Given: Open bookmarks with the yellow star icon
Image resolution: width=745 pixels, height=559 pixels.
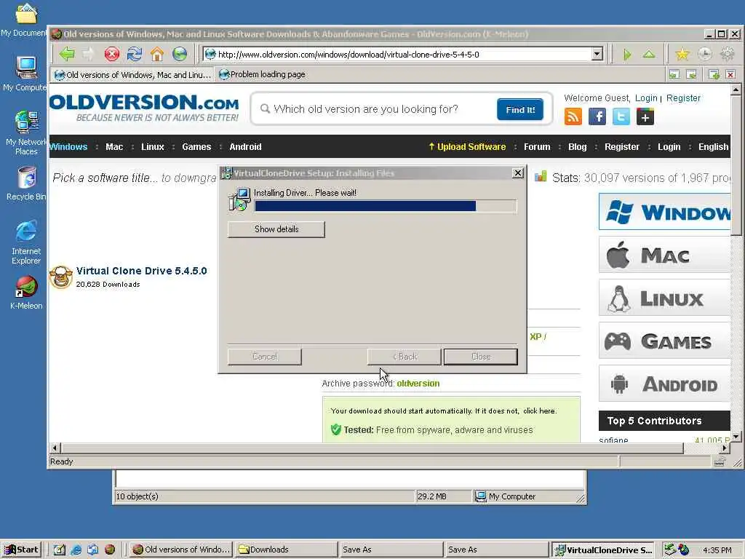Looking at the screenshot, I should tap(682, 55).
